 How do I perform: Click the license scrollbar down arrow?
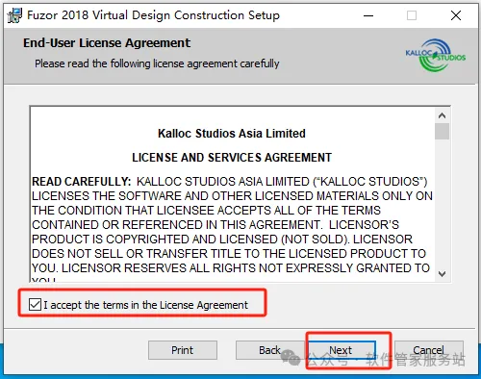point(442,273)
